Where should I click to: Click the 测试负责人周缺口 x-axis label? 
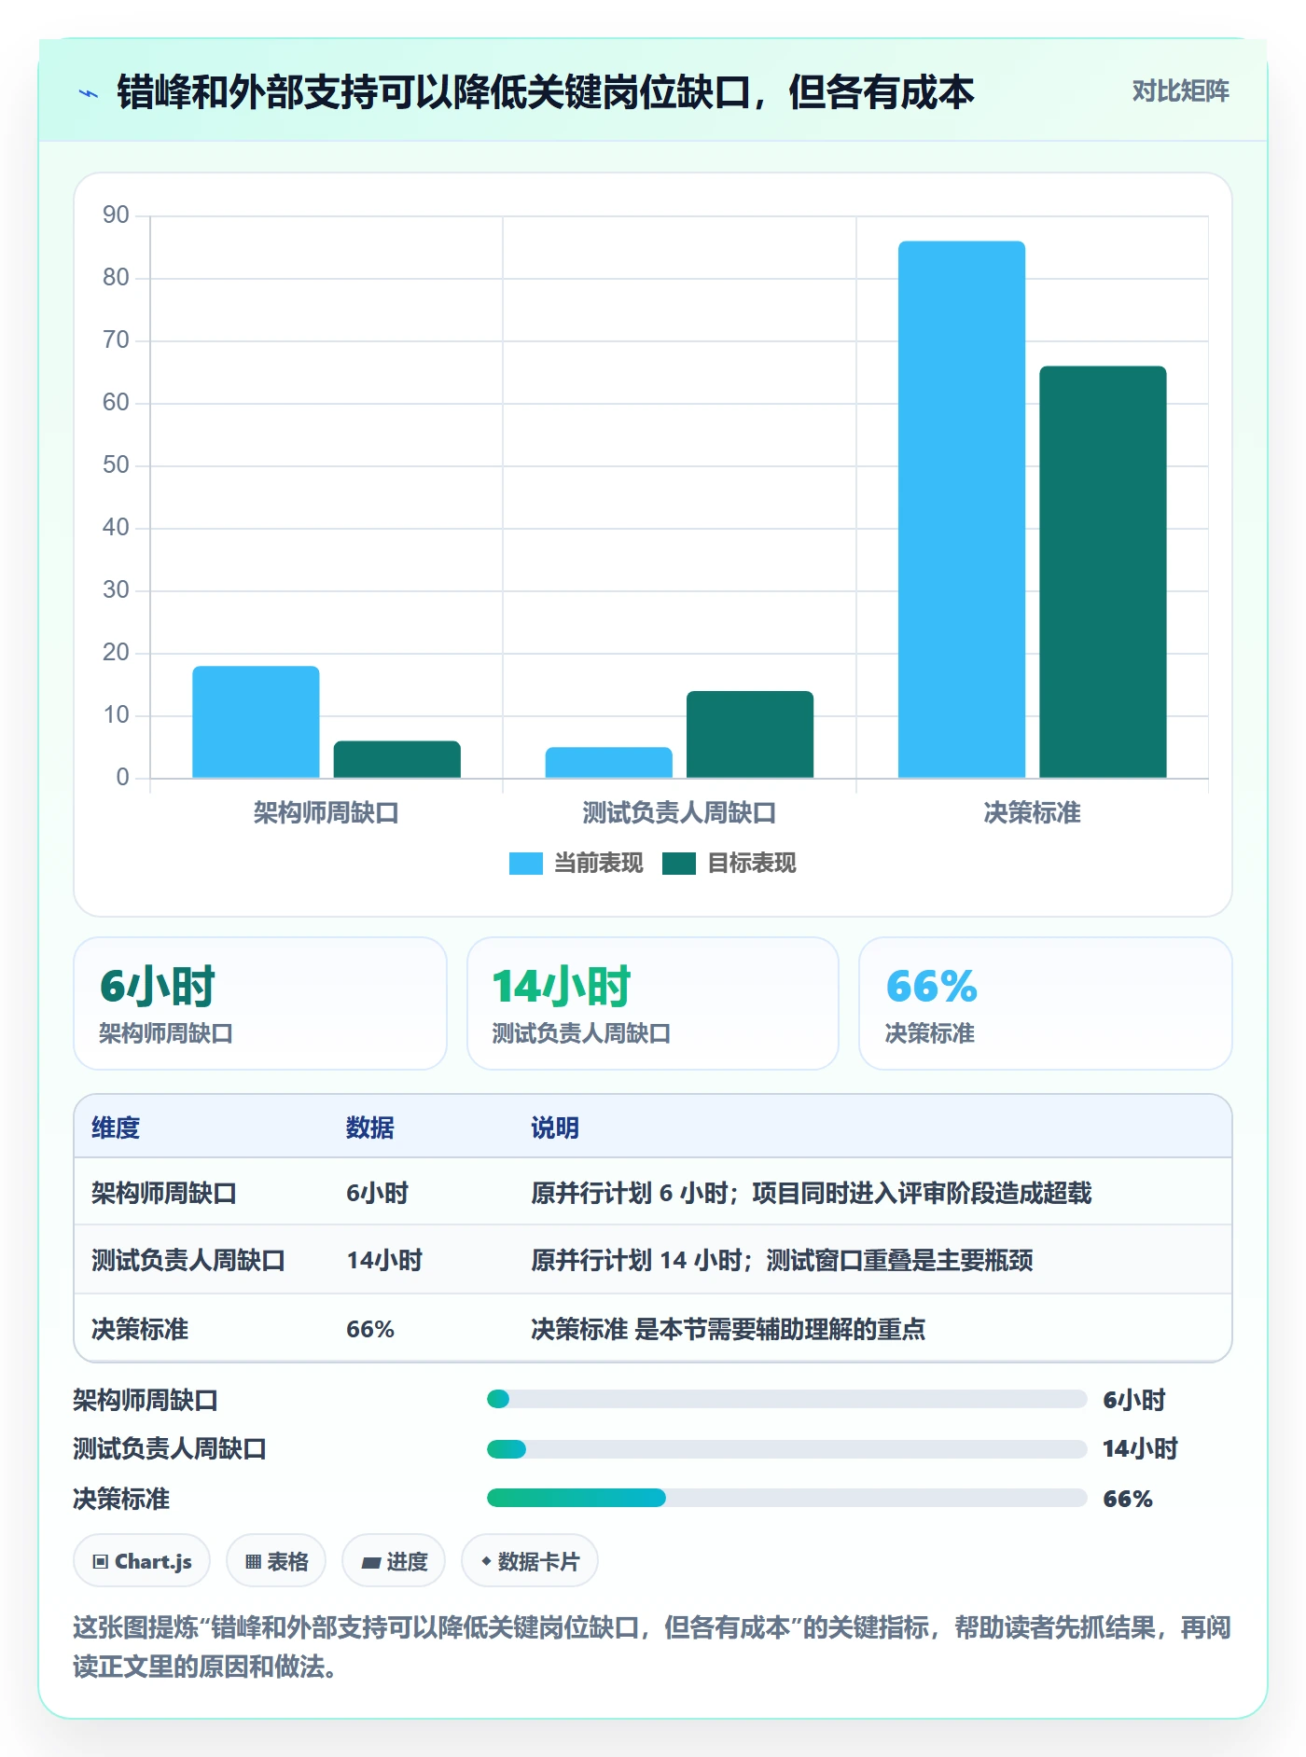(679, 813)
